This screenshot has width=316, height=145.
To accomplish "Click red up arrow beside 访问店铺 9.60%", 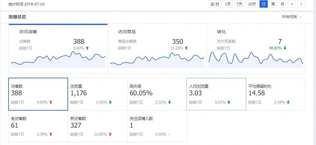I will coord(87,48).
